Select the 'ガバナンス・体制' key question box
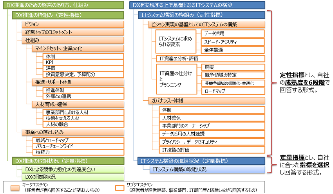Image resolution: width=333 pixels, height=194 pixels. click(206, 100)
